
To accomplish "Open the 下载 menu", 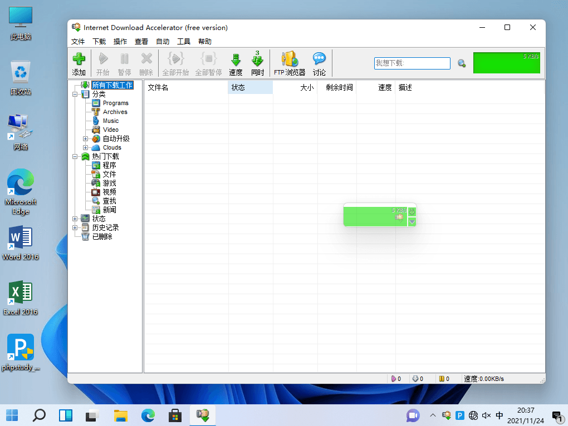I will click(99, 42).
